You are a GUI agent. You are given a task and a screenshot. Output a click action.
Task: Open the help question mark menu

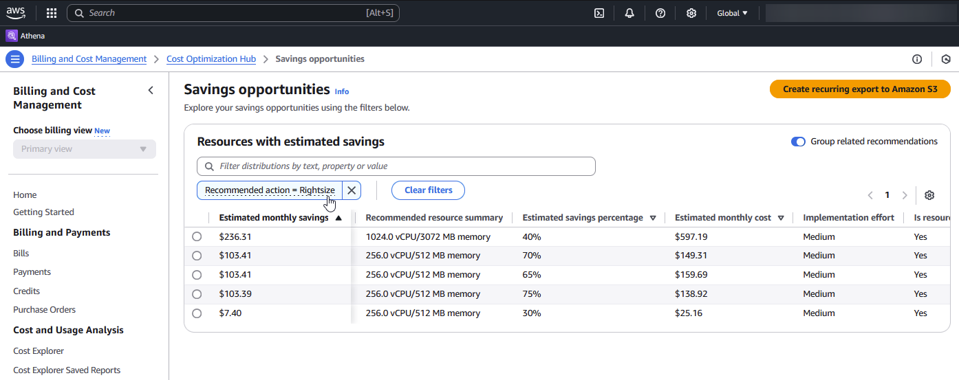(x=660, y=13)
